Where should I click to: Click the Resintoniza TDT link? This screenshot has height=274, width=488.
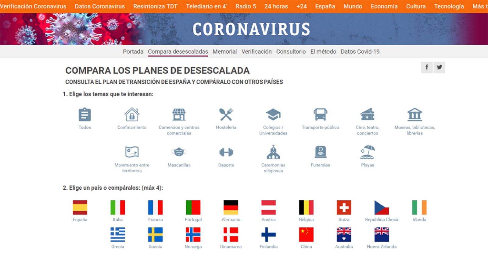coord(156,6)
